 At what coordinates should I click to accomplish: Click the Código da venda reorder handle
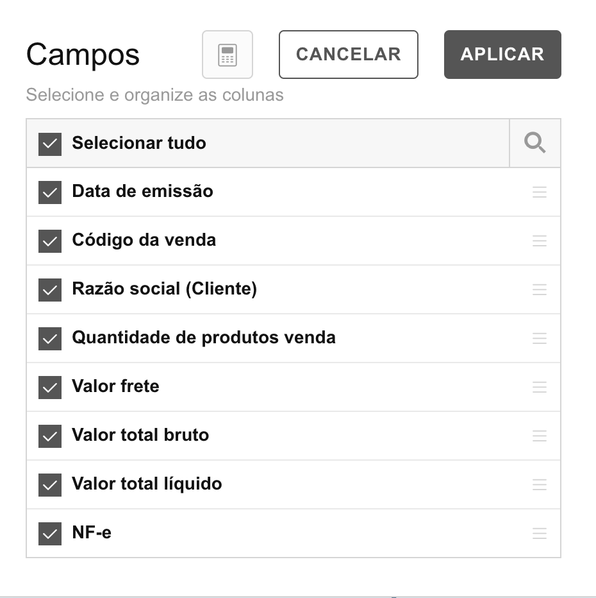coord(539,241)
